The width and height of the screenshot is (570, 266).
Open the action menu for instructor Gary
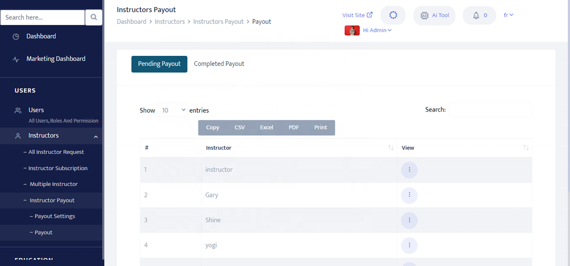[408, 195]
